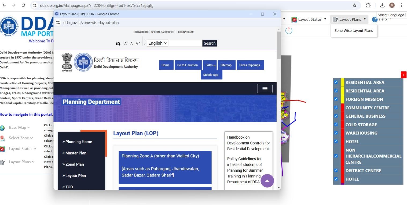
Task: Uncheck the DISTRICT CENTRE layer checkbox
Action: (336, 170)
